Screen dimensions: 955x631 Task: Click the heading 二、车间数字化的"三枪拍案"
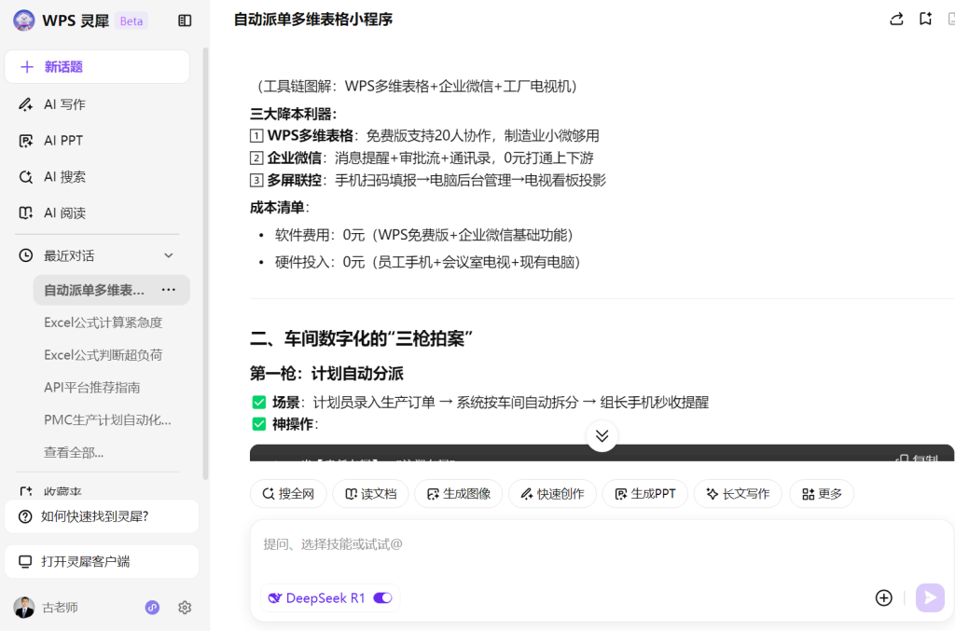[x=361, y=339]
